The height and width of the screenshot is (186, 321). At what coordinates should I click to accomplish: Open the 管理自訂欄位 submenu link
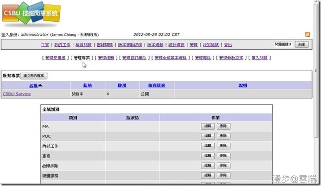[134, 58]
